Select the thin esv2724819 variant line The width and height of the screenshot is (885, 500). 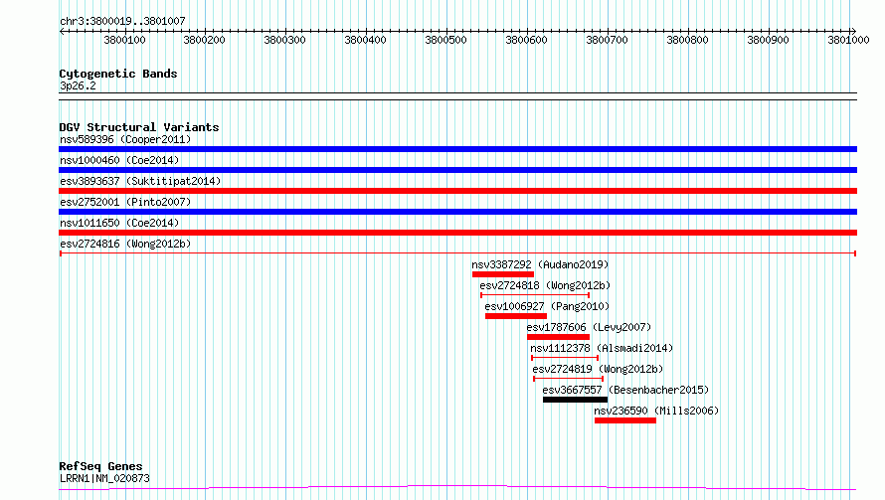[x=569, y=379]
